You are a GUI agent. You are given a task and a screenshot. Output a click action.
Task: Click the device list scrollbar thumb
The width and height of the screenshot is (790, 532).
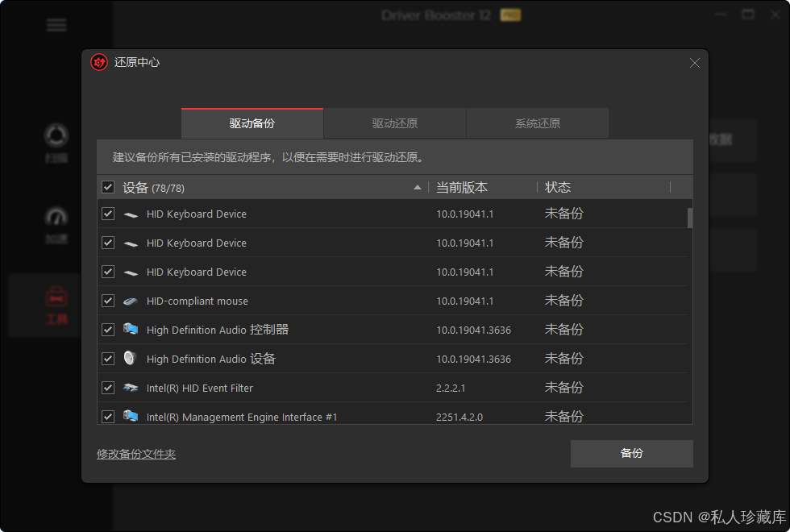coord(690,218)
